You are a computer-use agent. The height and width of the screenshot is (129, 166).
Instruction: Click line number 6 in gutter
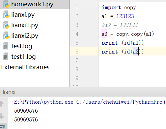[x=77, y=52]
